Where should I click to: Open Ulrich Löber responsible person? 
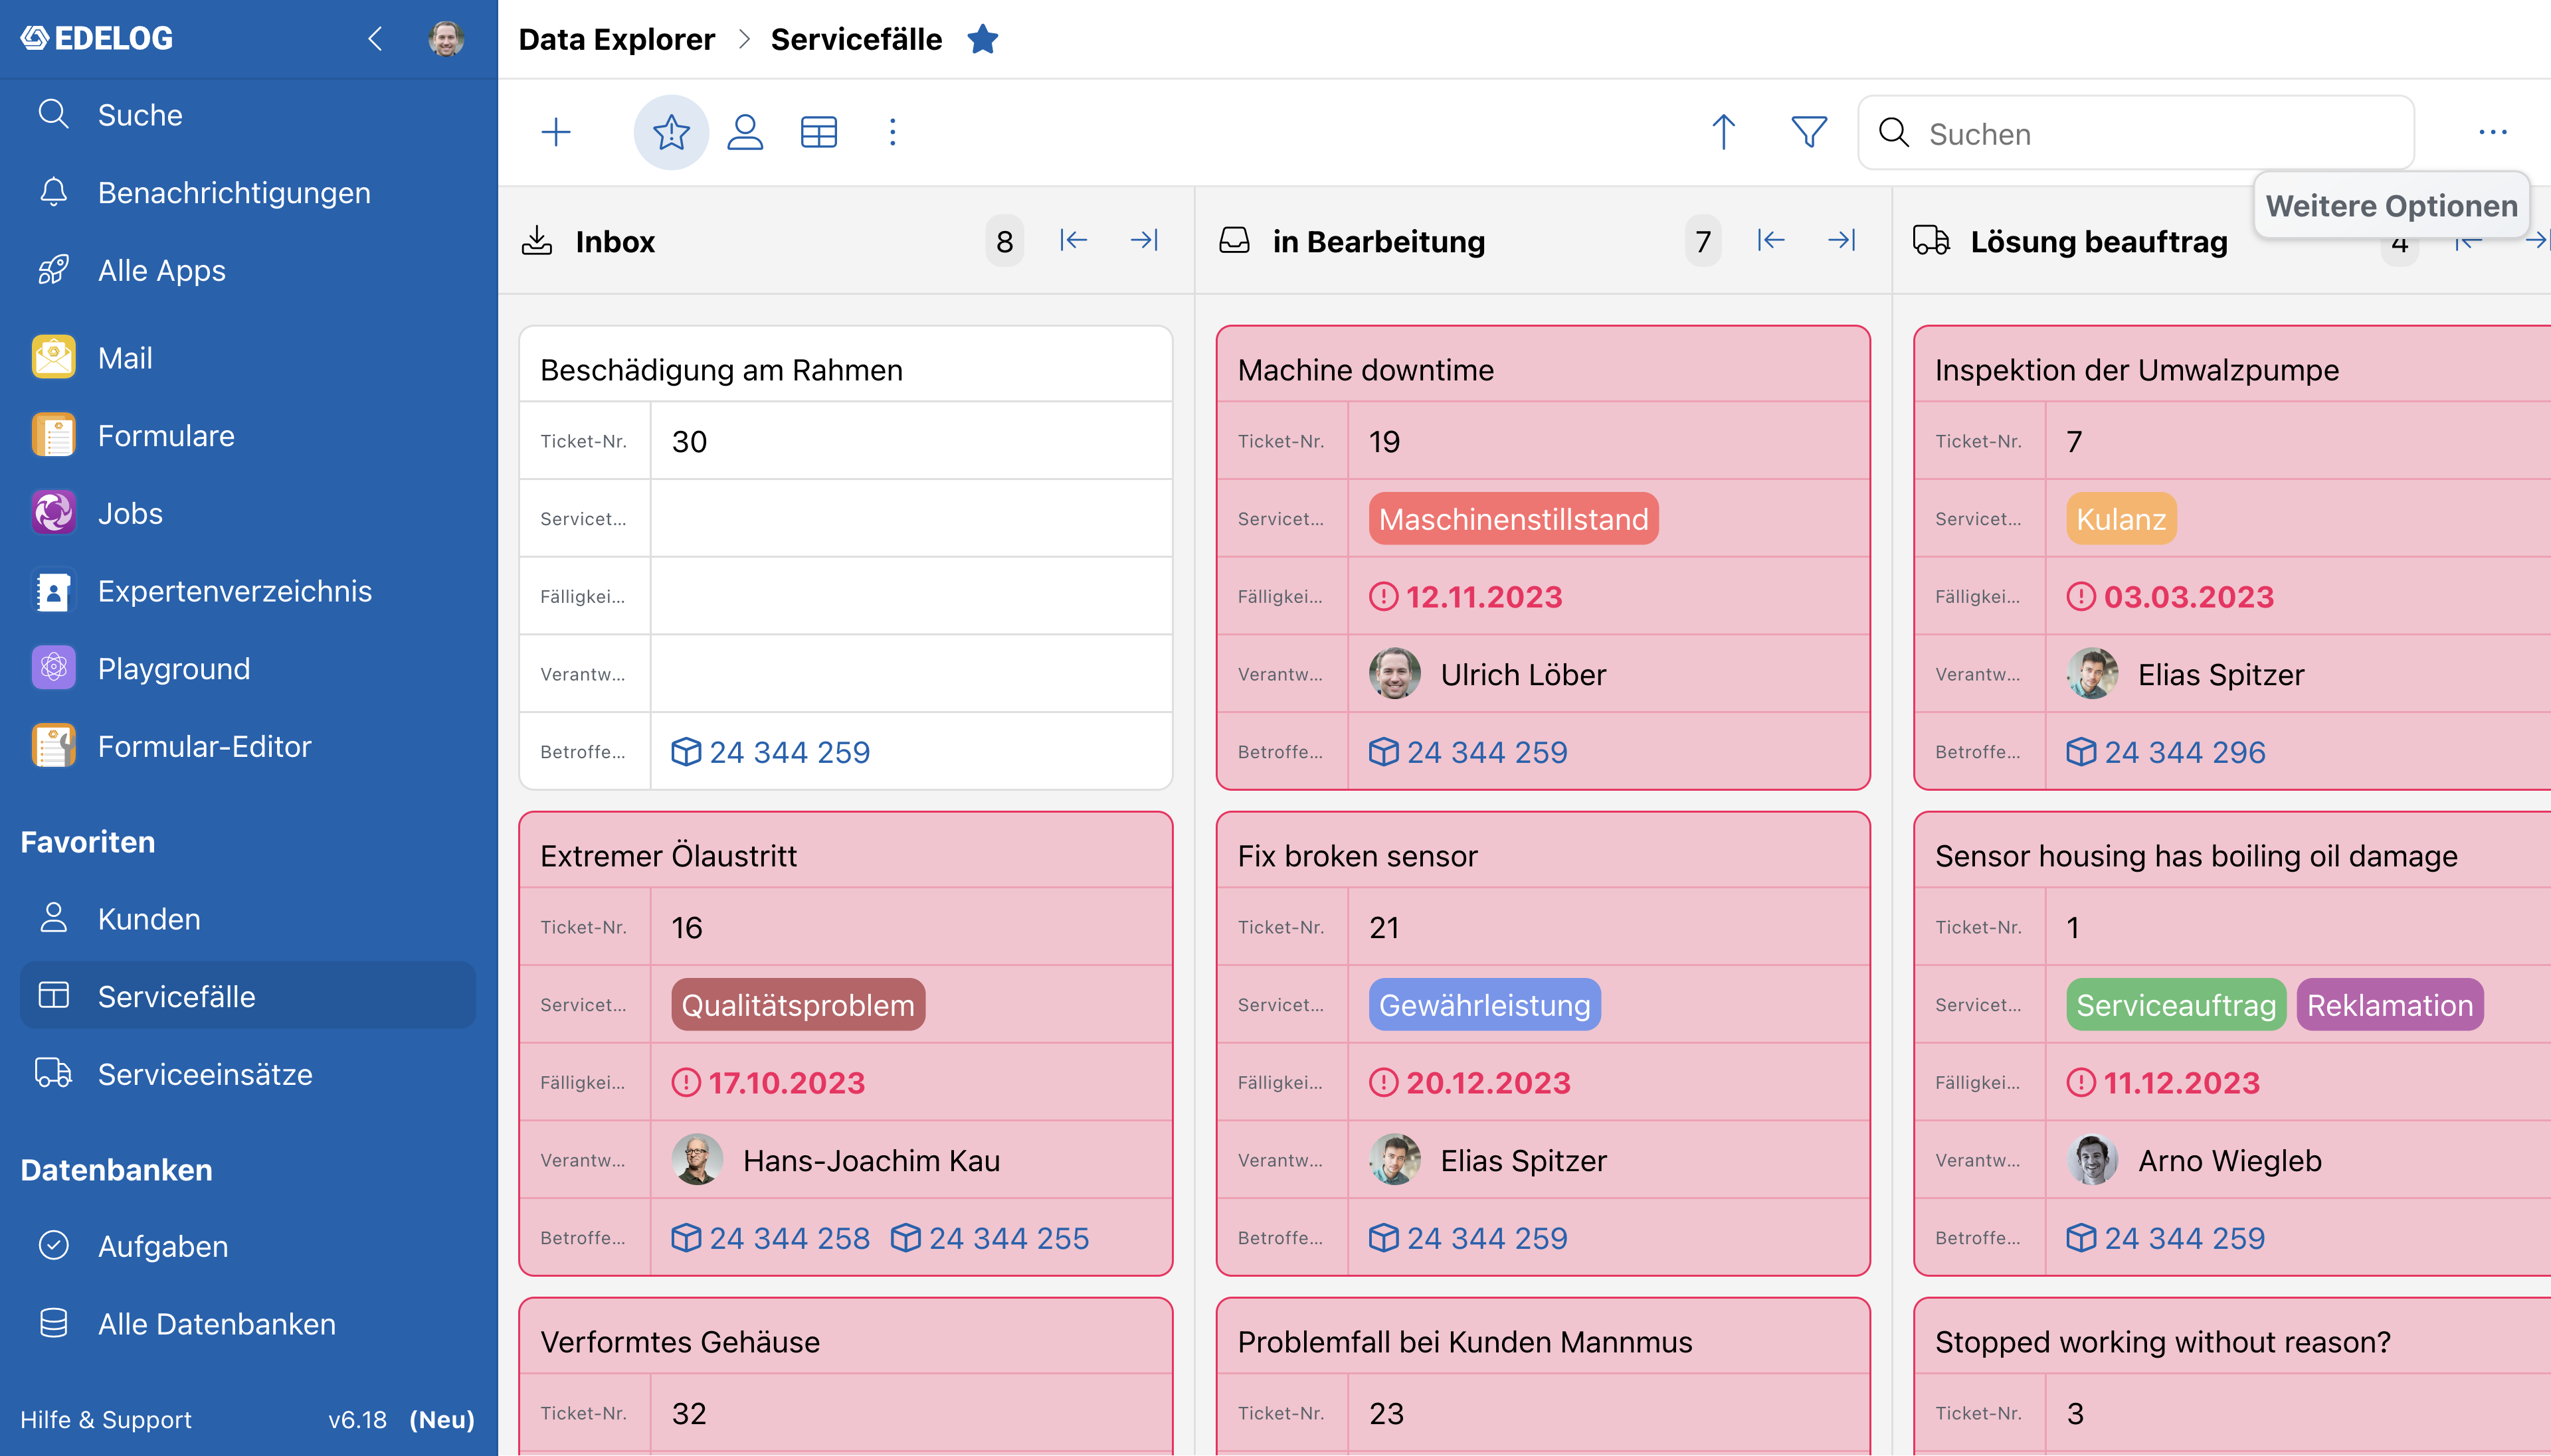tap(1487, 674)
